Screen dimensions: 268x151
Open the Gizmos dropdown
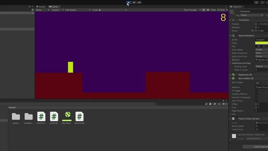click(222, 10)
